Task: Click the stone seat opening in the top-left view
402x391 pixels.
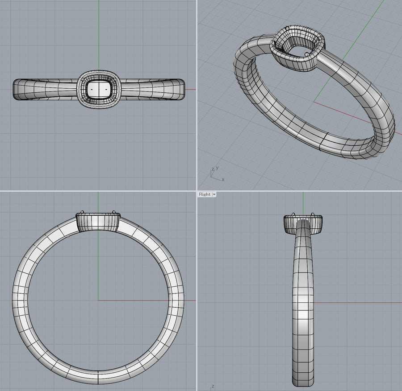Action: [x=98, y=89]
